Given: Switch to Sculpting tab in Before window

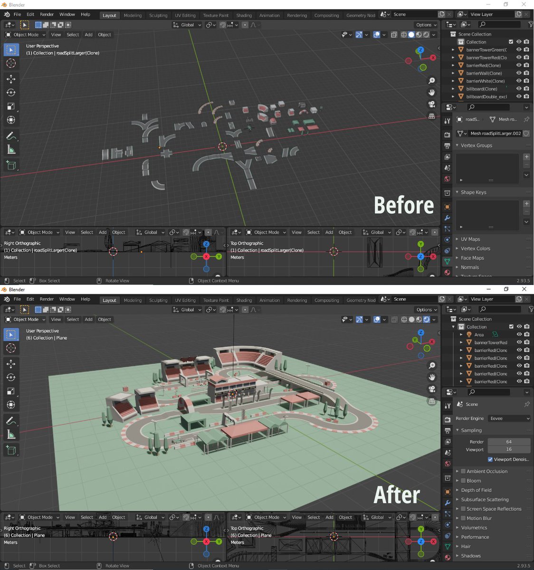Looking at the screenshot, I should pyautogui.click(x=158, y=15).
